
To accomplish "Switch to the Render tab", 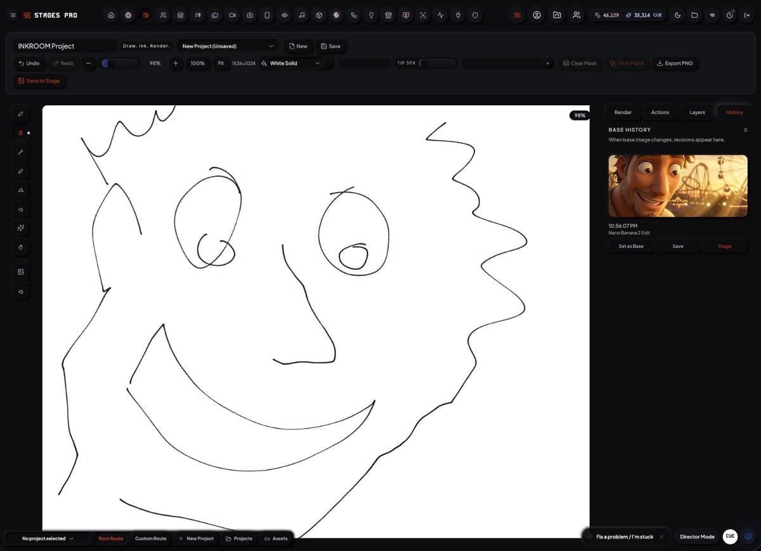I will [623, 112].
